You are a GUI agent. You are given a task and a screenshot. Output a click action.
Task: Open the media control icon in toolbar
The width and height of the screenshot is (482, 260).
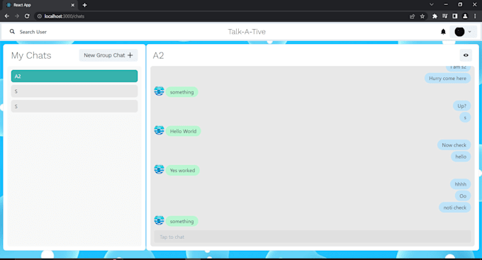point(445,16)
